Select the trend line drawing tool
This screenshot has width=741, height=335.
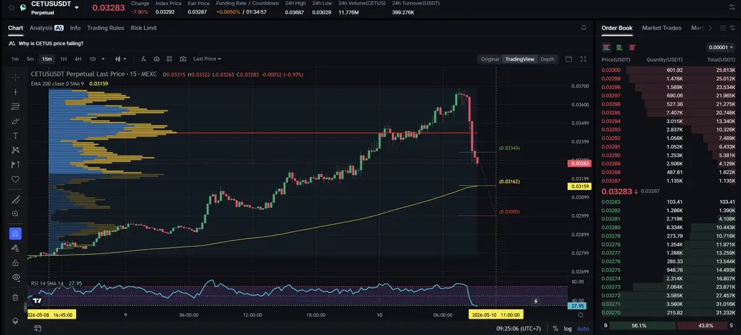[x=15, y=91]
